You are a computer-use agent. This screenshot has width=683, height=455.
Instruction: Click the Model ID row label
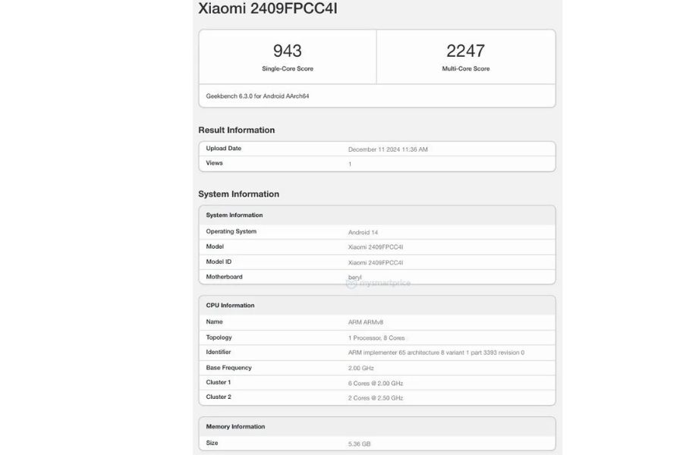[x=219, y=262]
